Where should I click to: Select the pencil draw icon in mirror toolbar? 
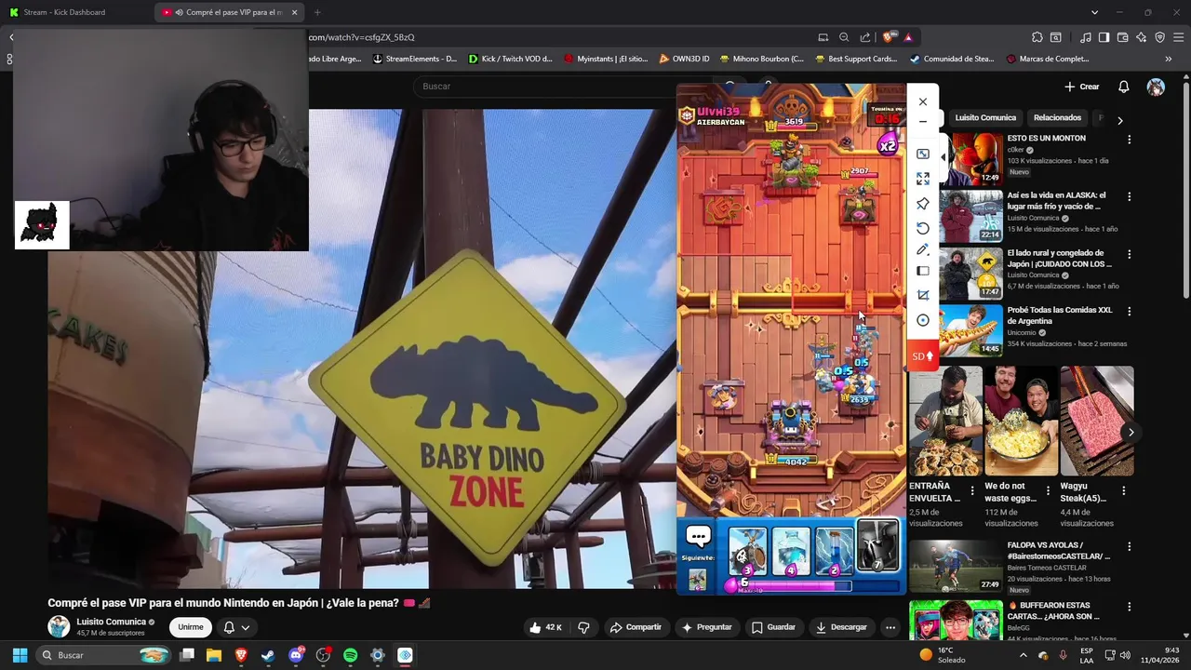pyautogui.click(x=923, y=249)
